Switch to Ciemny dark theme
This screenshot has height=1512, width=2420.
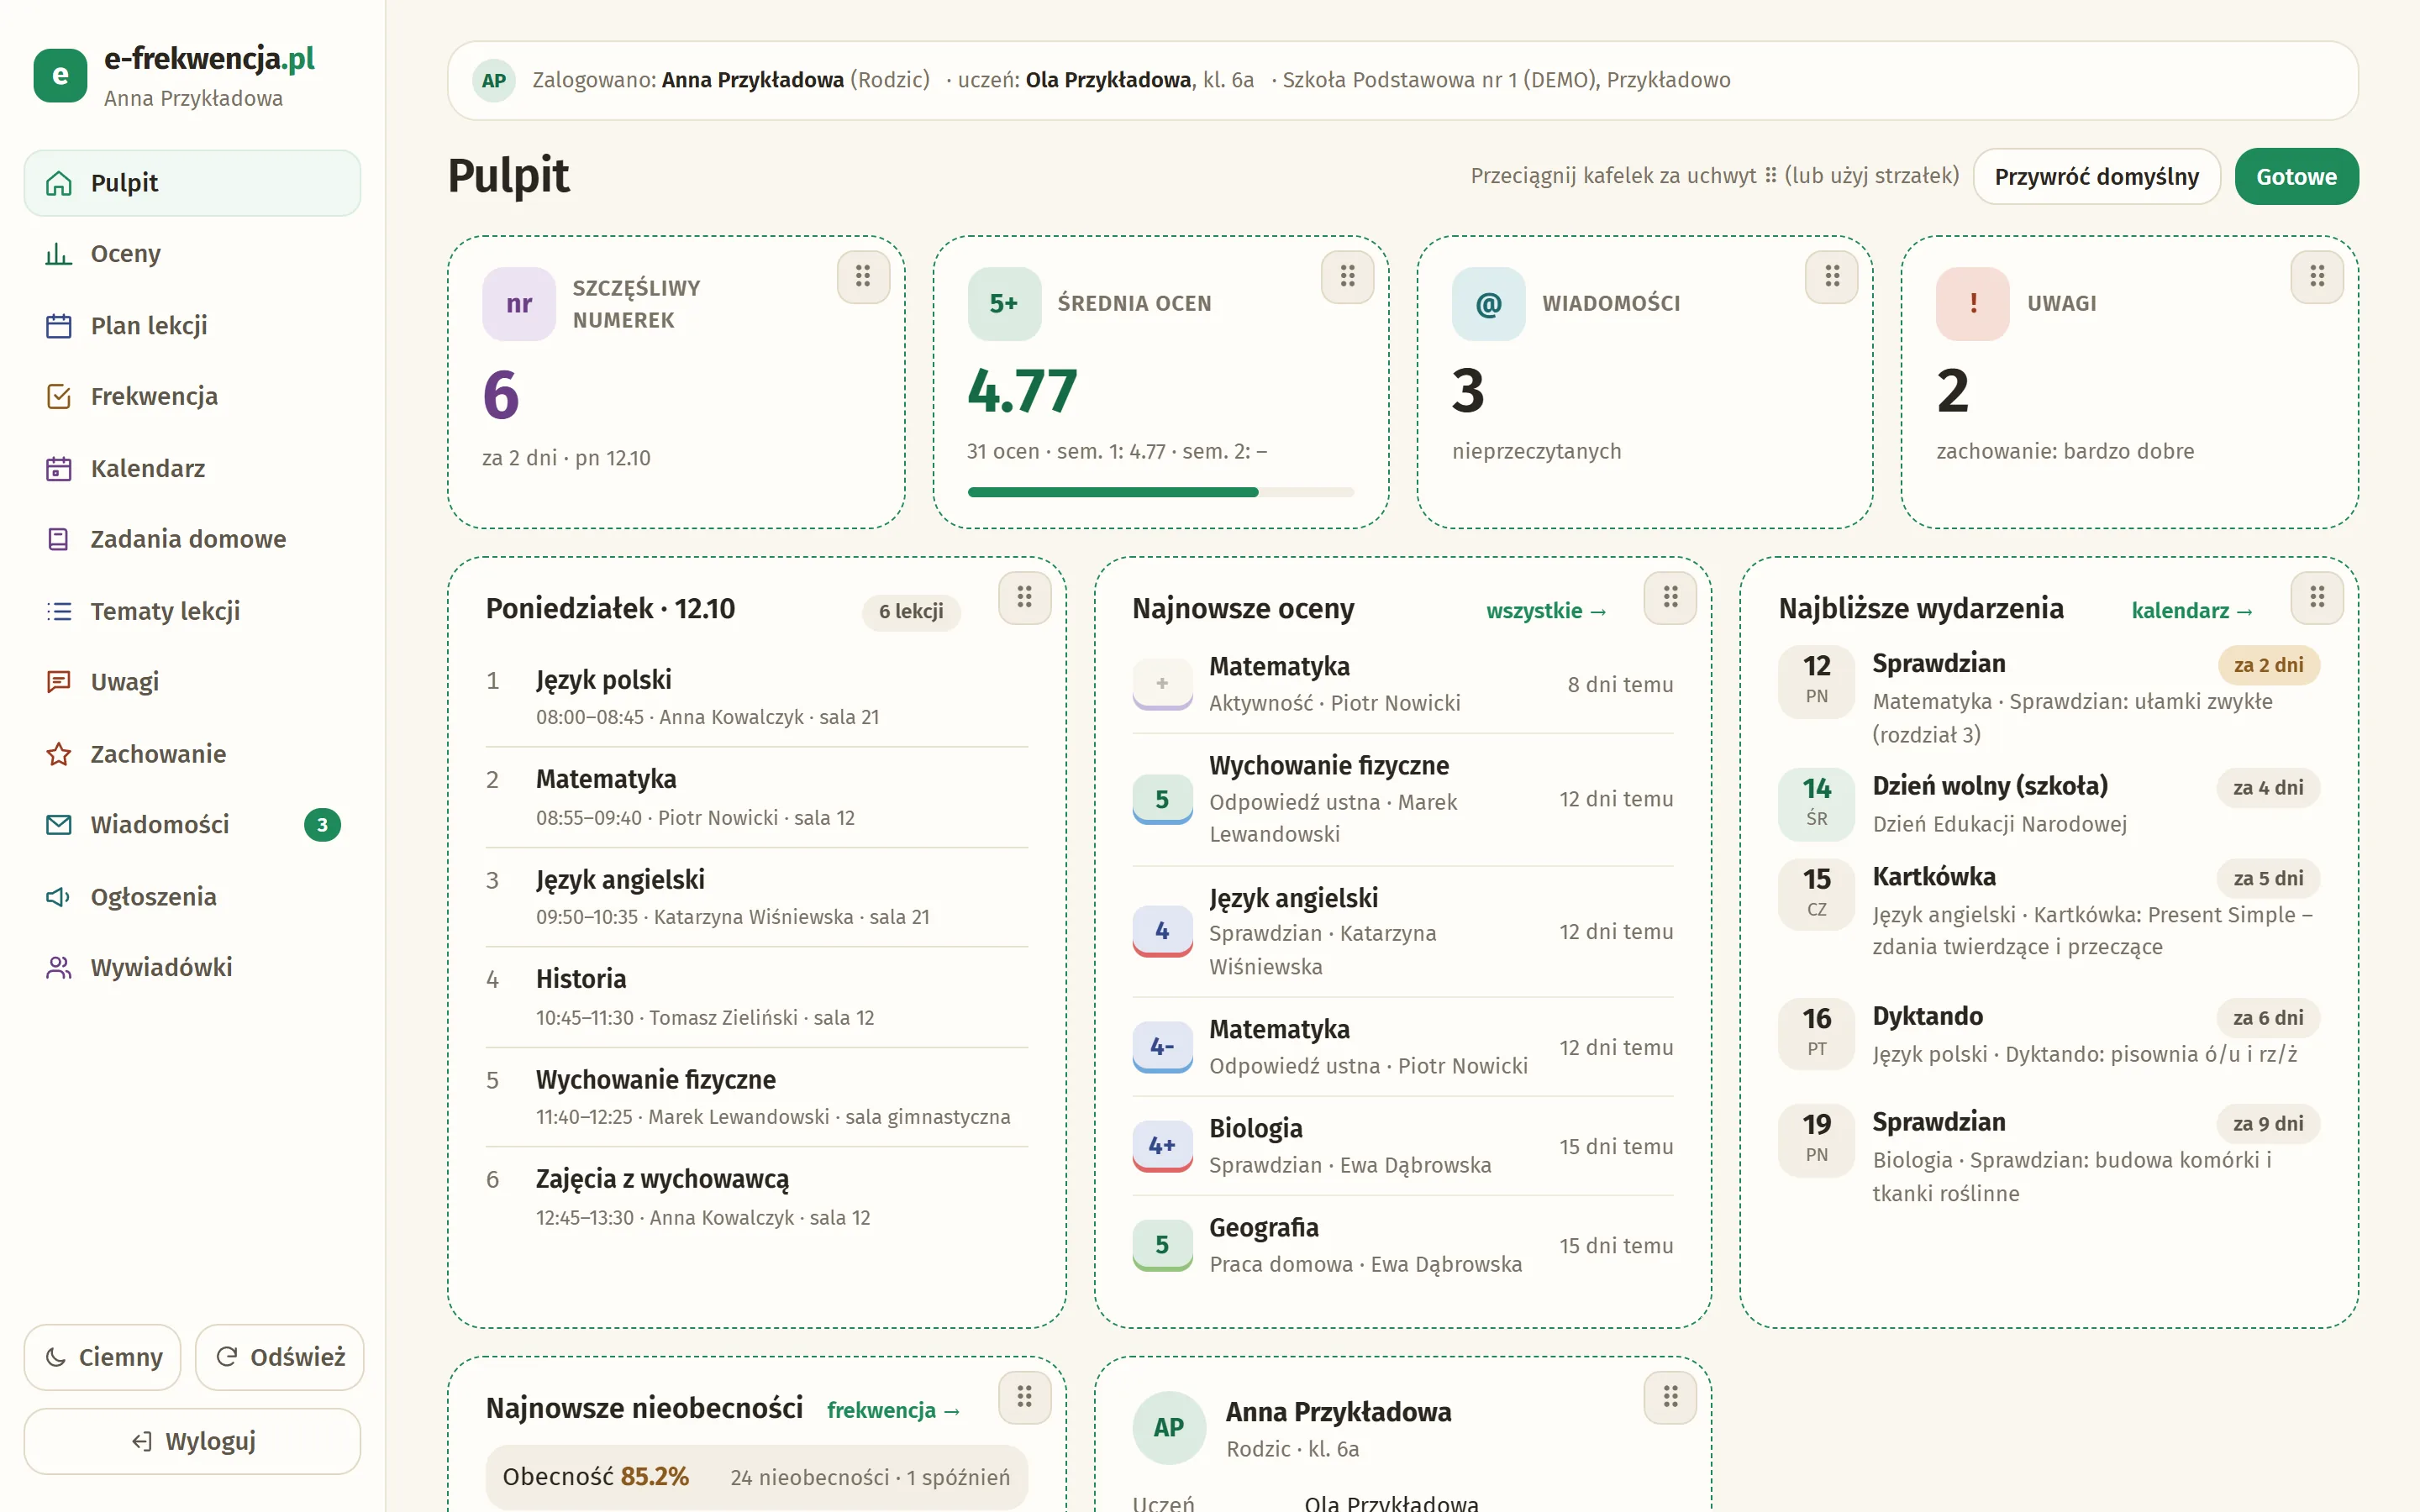pyautogui.click(x=102, y=1357)
